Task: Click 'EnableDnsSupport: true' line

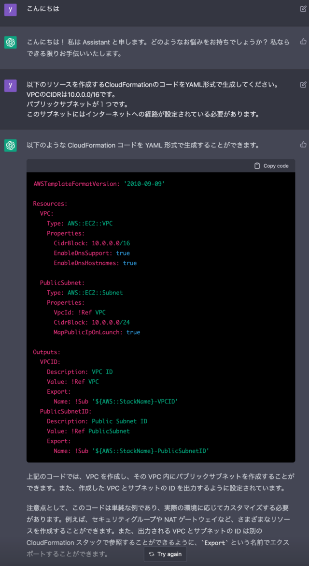Action: 92,253
